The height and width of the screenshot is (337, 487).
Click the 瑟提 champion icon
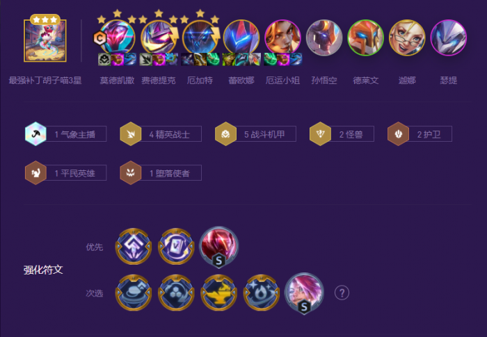tap(448, 38)
